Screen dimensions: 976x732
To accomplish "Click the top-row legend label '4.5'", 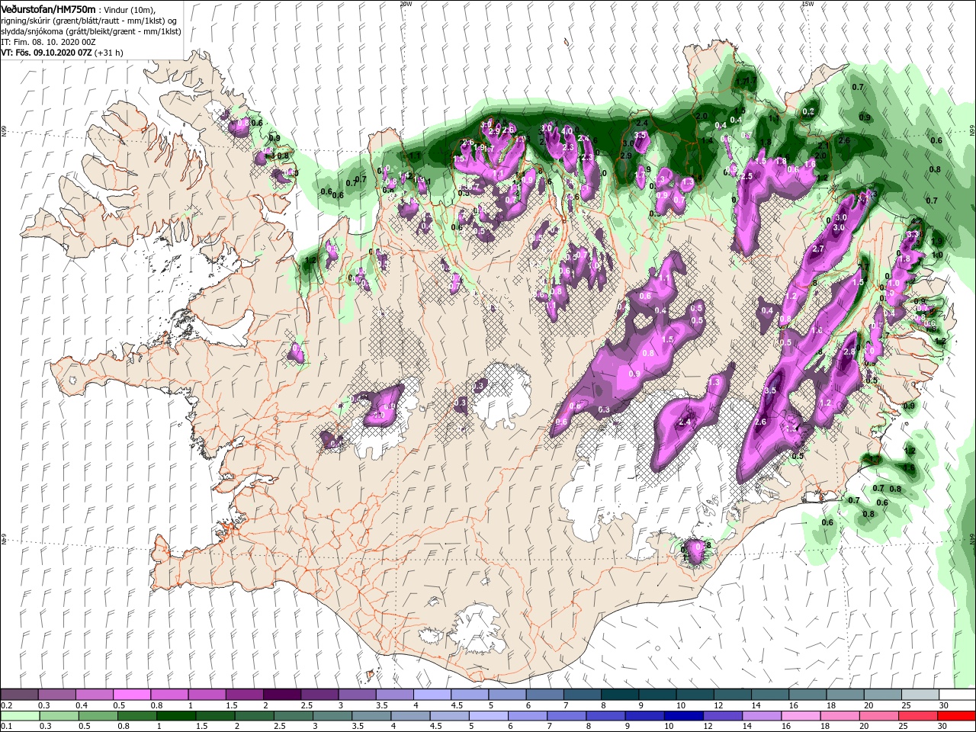I will tap(457, 706).
